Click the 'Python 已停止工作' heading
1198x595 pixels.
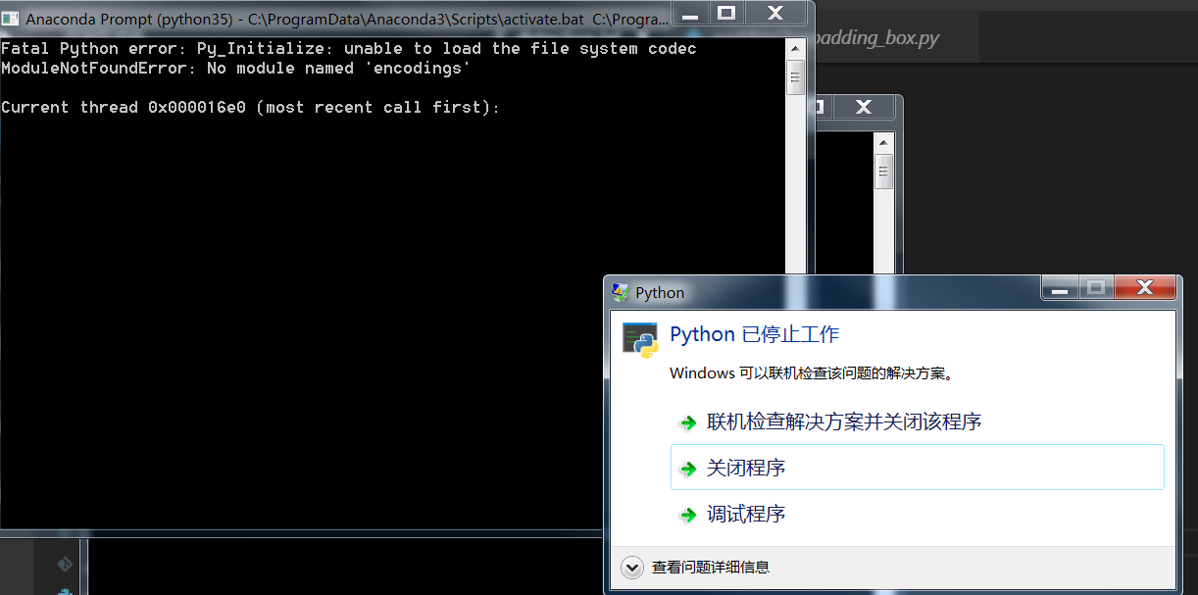coord(755,334)
